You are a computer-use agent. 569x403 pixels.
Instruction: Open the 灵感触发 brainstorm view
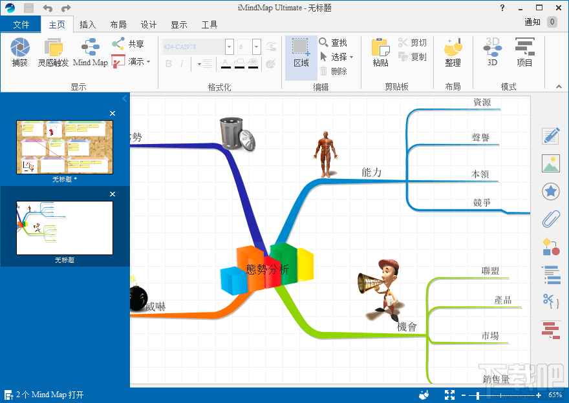point(53,52)
